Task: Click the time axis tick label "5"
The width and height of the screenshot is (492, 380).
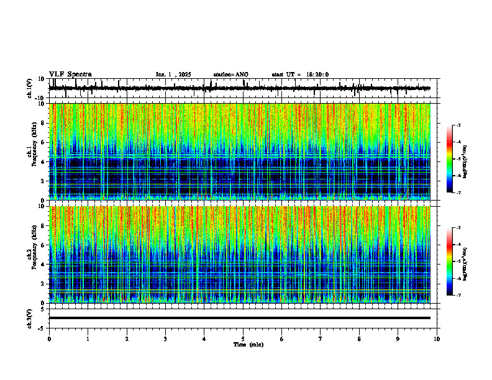Action: click(243, 339)
